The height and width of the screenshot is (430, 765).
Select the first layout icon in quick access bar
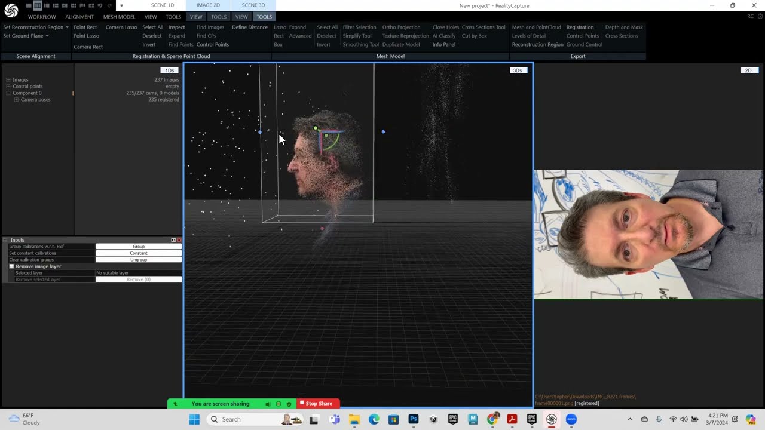click(29, 5)
